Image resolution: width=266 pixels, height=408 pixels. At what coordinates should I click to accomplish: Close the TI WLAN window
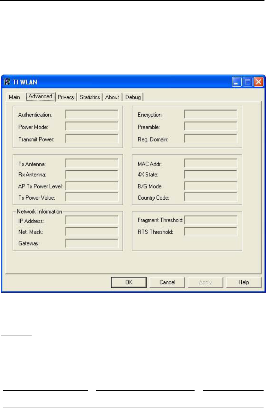(x=258, y=82)
